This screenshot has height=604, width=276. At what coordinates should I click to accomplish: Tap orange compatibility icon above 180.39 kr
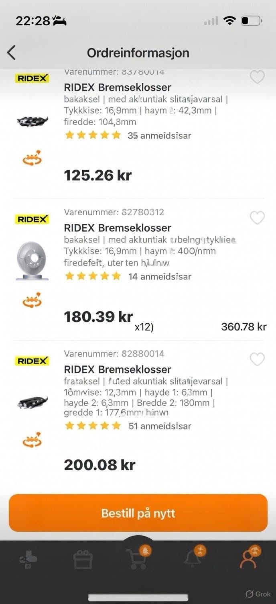(x=32, y=300)
